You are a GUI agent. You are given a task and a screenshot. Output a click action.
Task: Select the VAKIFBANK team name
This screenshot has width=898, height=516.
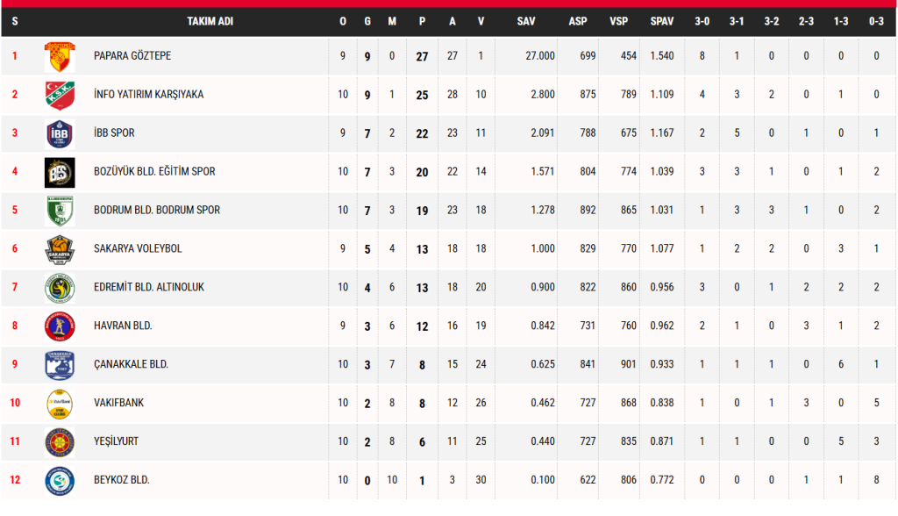click(118, 403)
